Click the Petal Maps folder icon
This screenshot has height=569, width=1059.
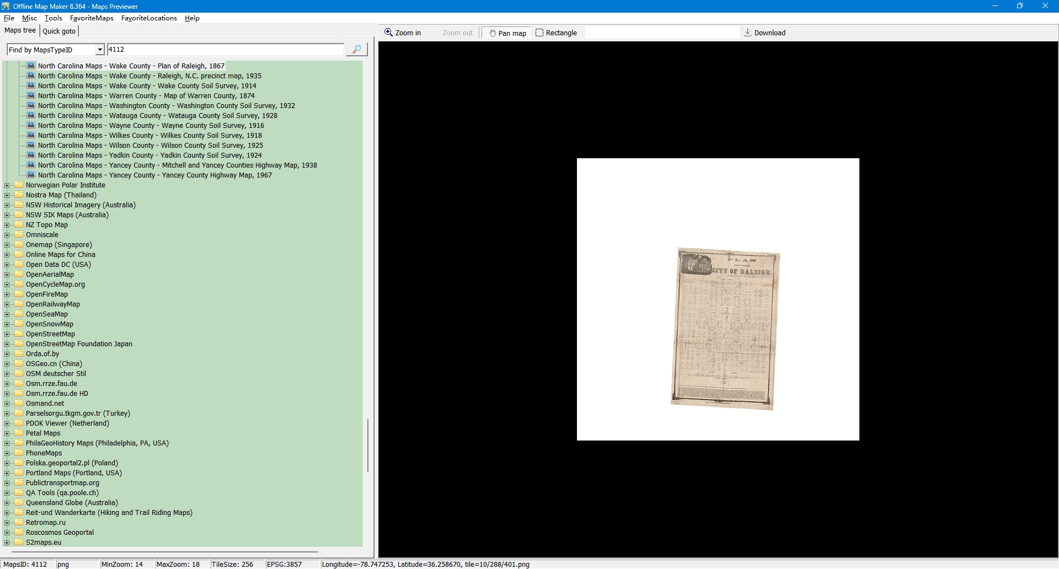point(19,433)
